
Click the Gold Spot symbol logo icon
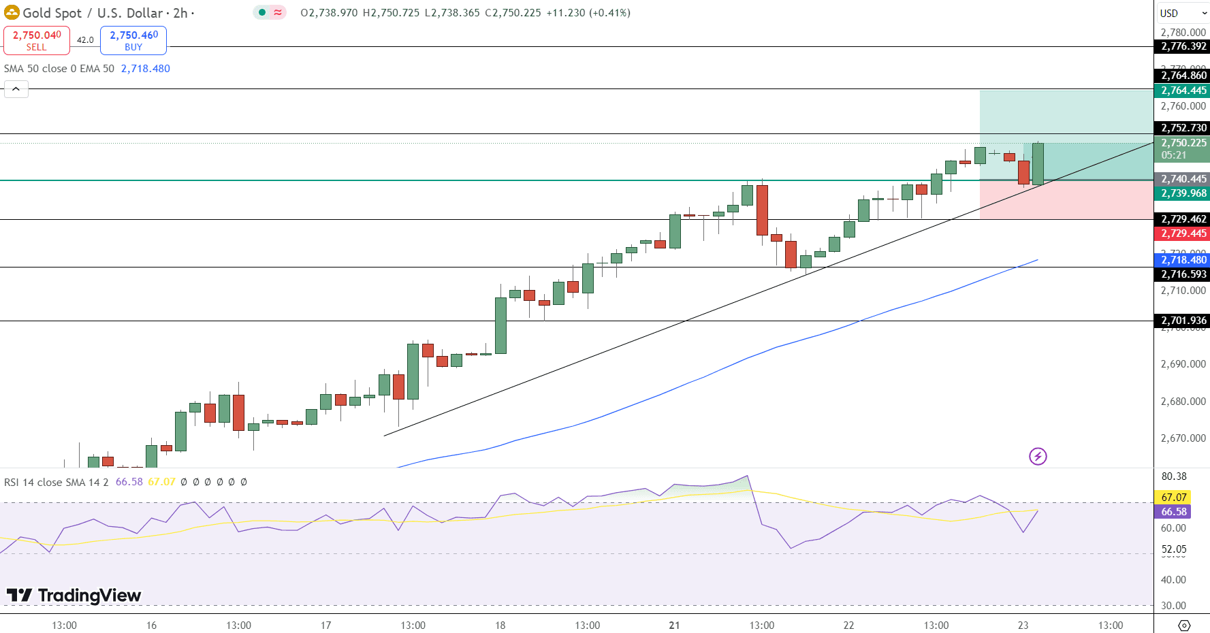(x=12, y=12)
